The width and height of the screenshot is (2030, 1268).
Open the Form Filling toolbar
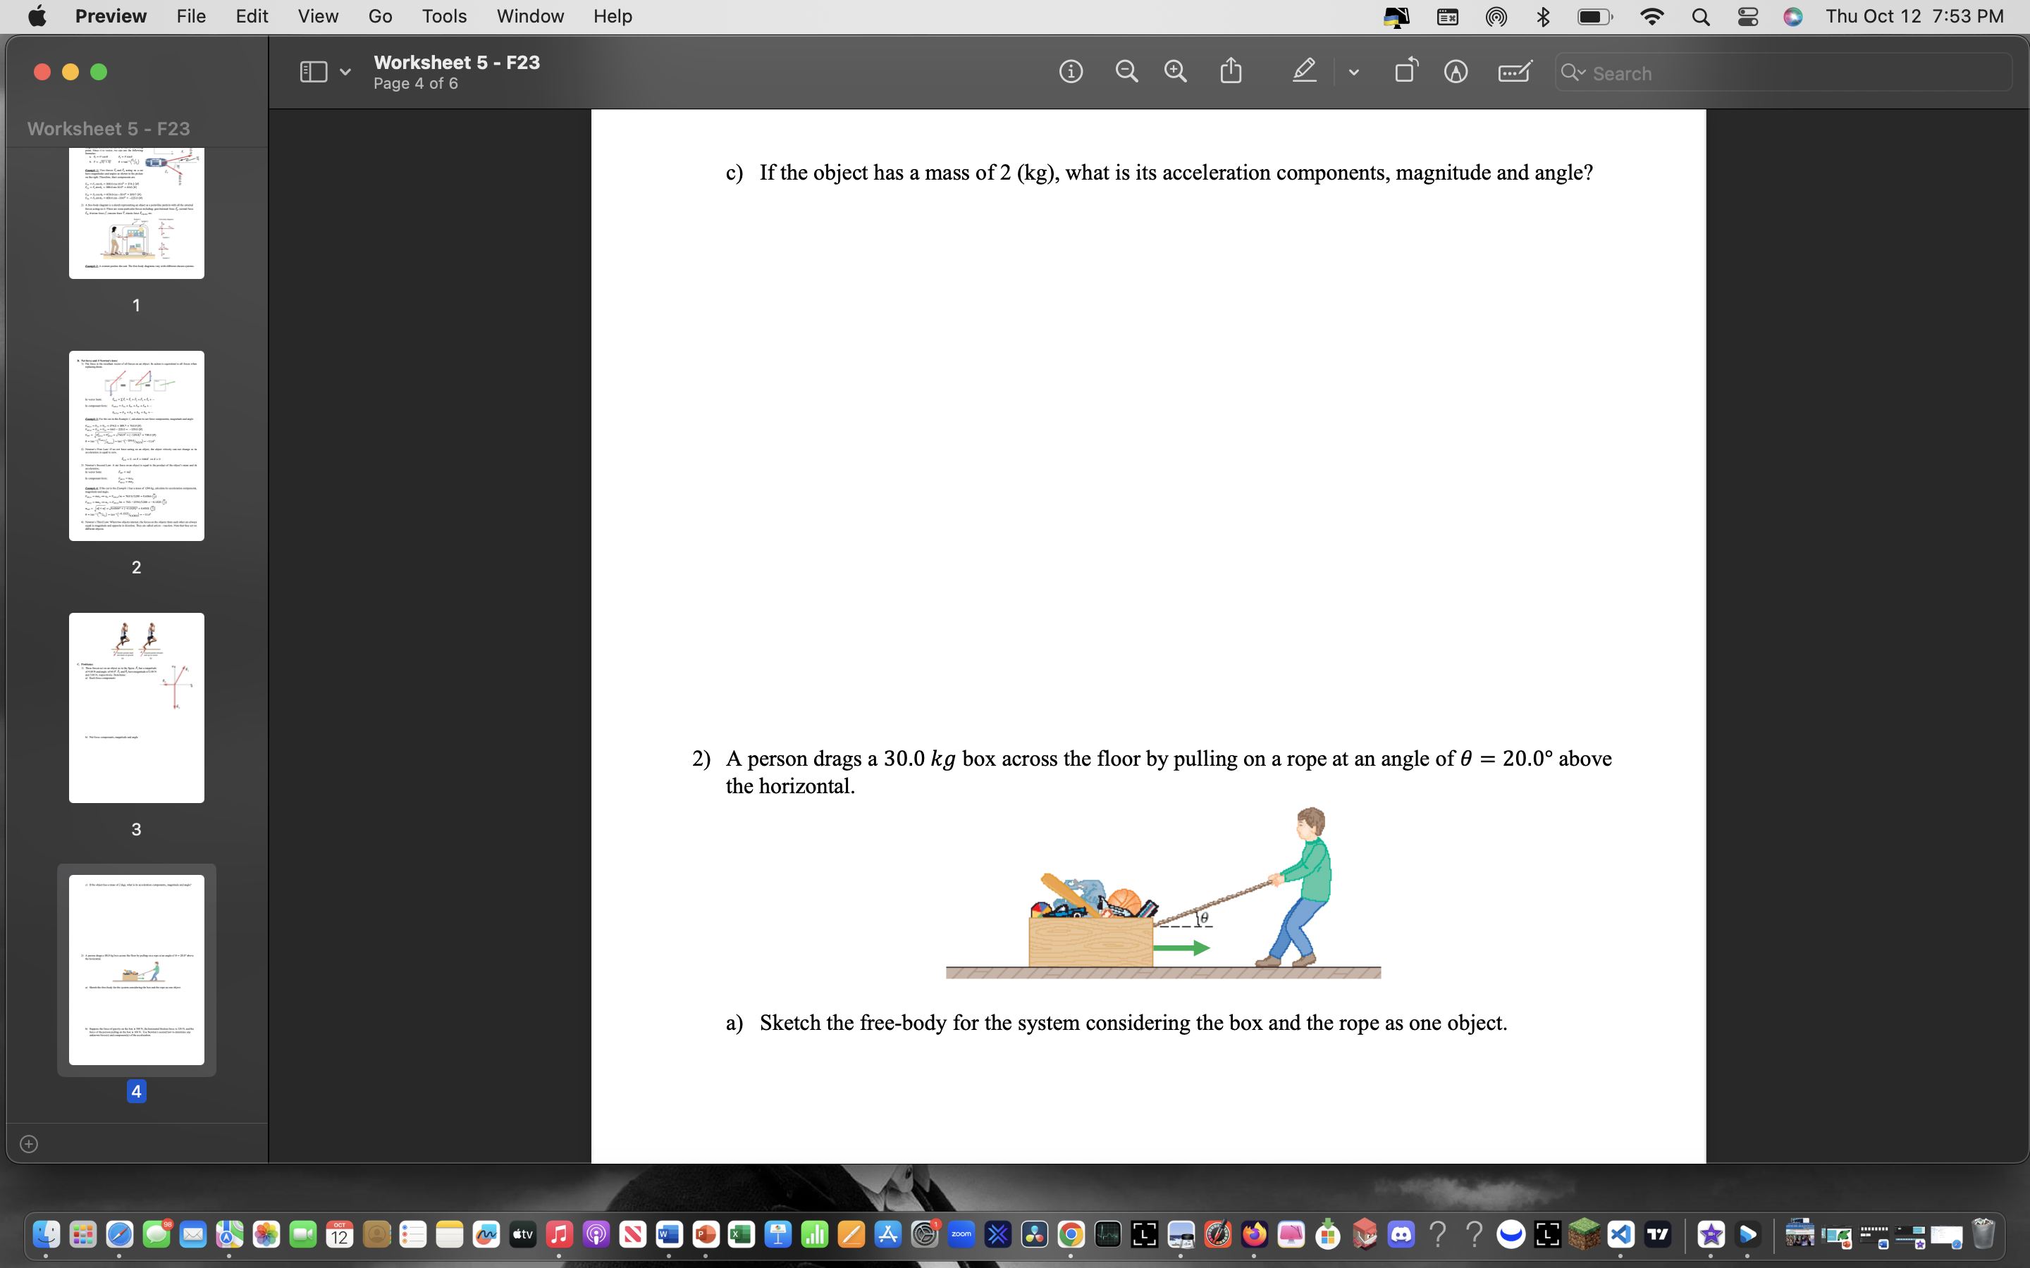coord(1514,72)
